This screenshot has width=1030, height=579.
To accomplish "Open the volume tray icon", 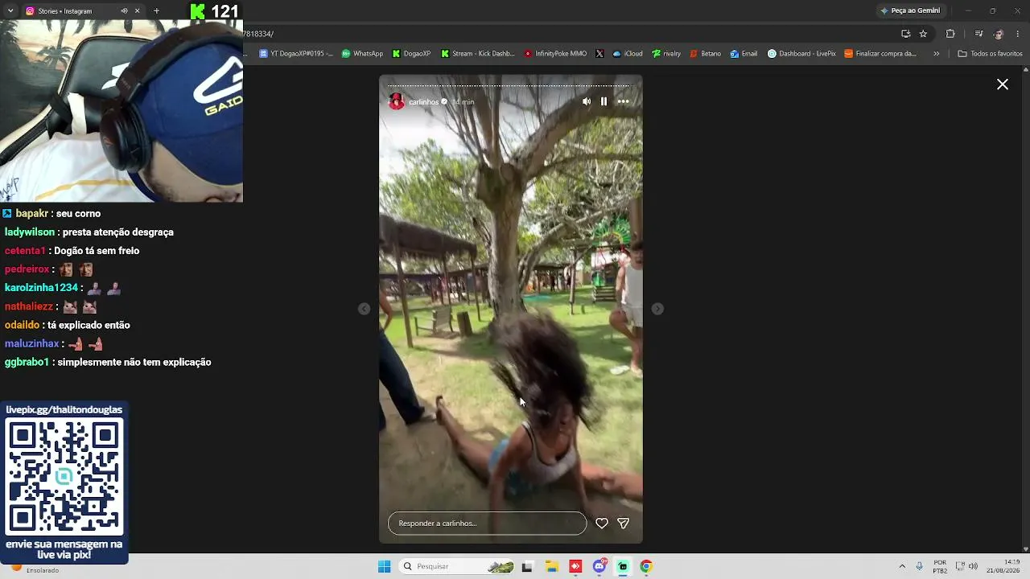I will 974,566.
